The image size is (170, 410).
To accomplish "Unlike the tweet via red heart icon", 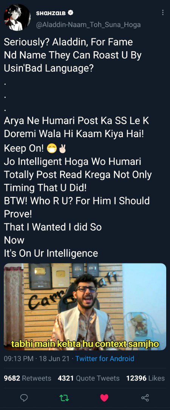I will pos(104,398).
